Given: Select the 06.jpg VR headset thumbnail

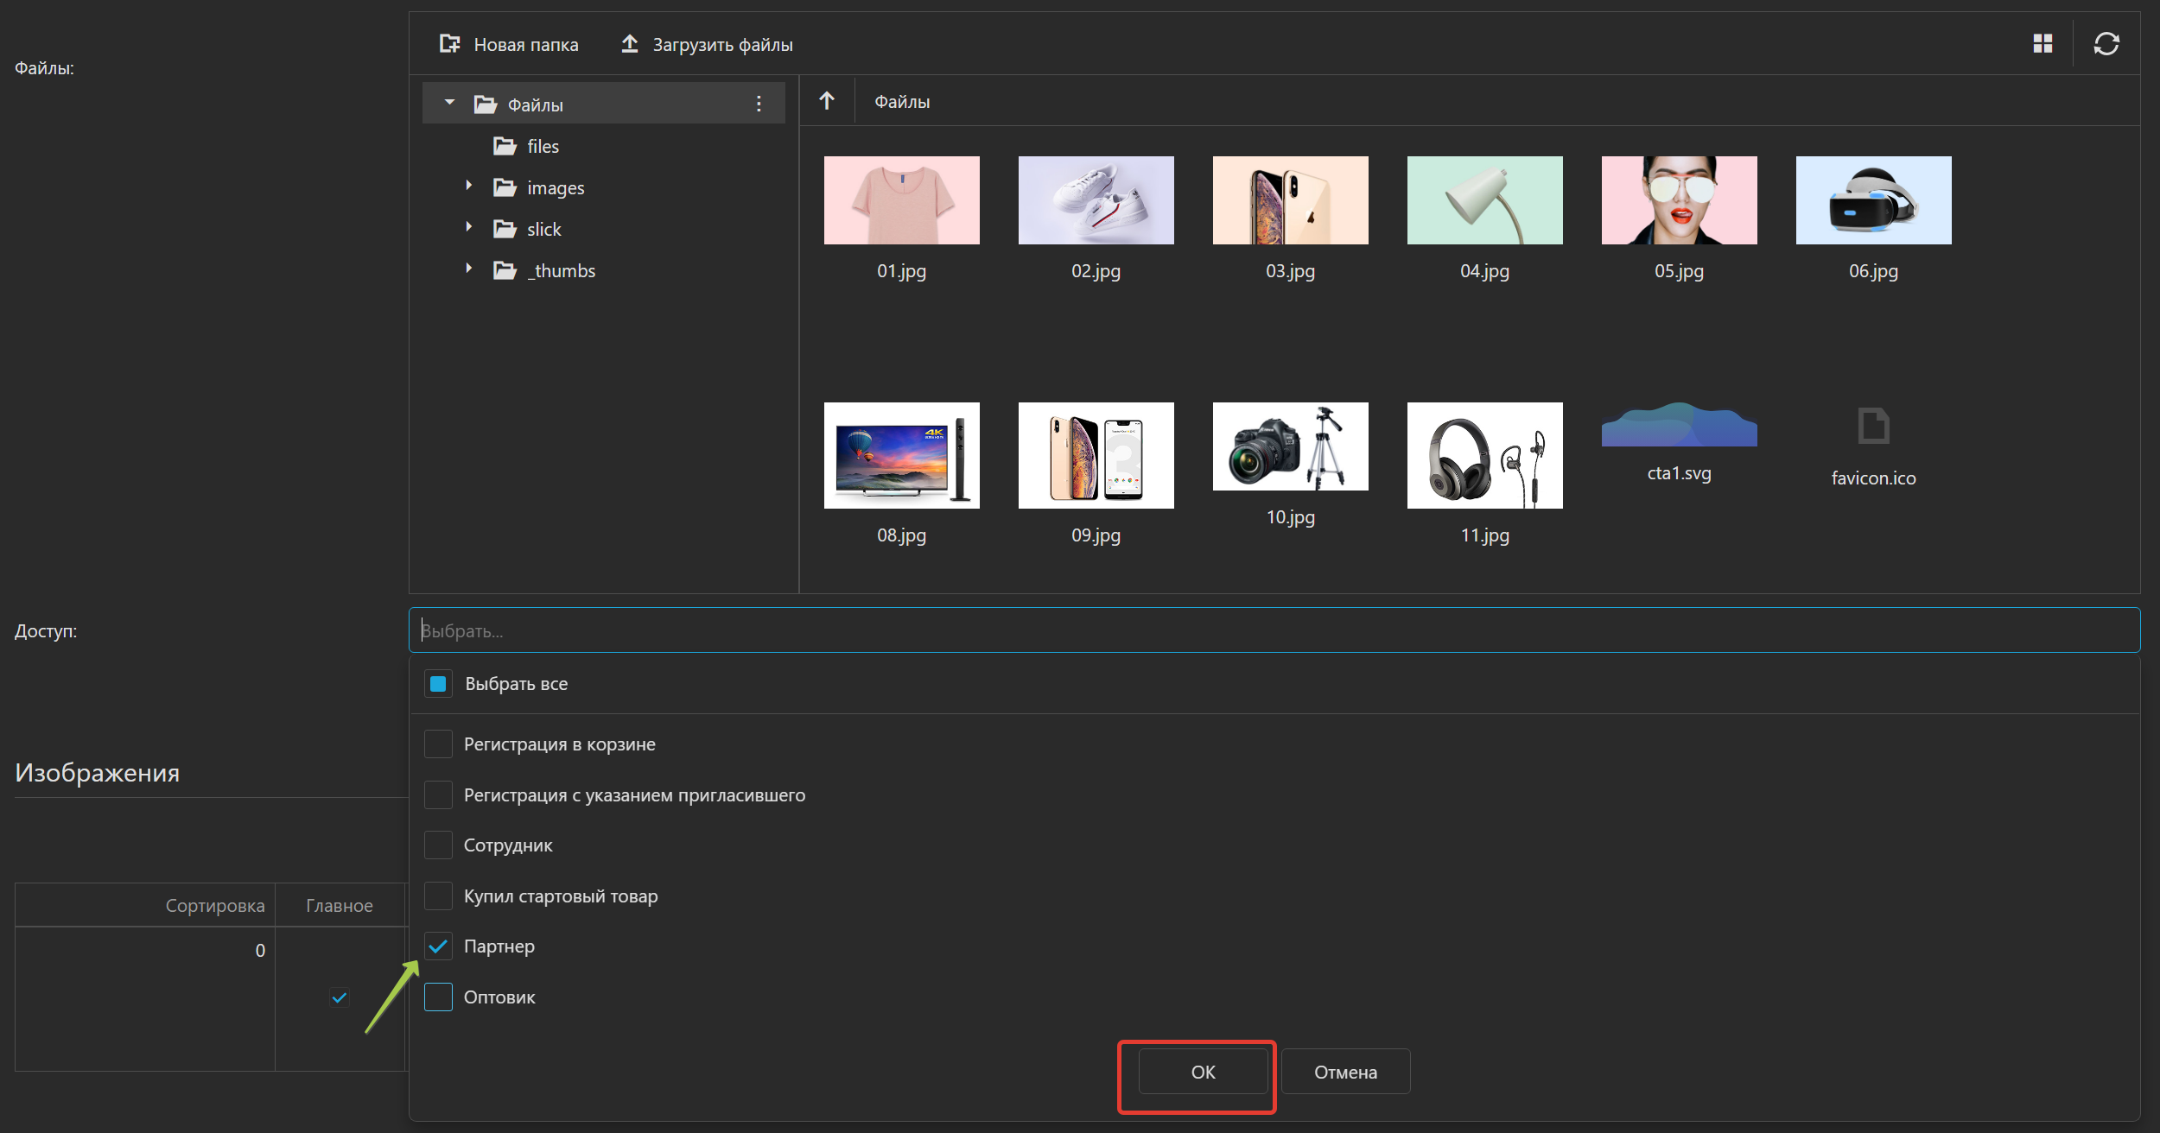Looking at the screenshot, I should pyautogui.click(x=1873, y=200).
